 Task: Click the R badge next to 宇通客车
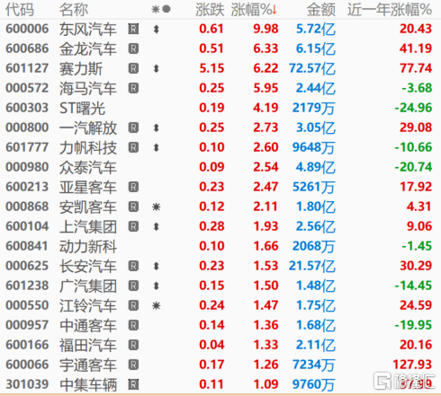coord(133,365)
